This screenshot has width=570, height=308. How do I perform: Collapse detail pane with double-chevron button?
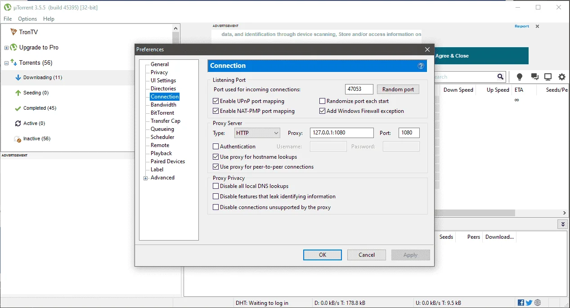[562, 224]
